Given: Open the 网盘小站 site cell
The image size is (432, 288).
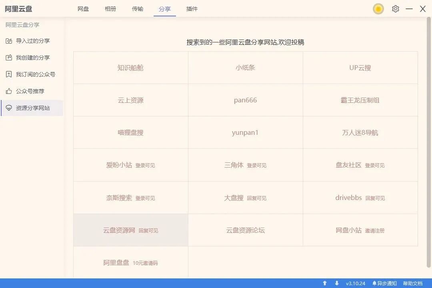Looking at the screenshot, I should point(360,230).
